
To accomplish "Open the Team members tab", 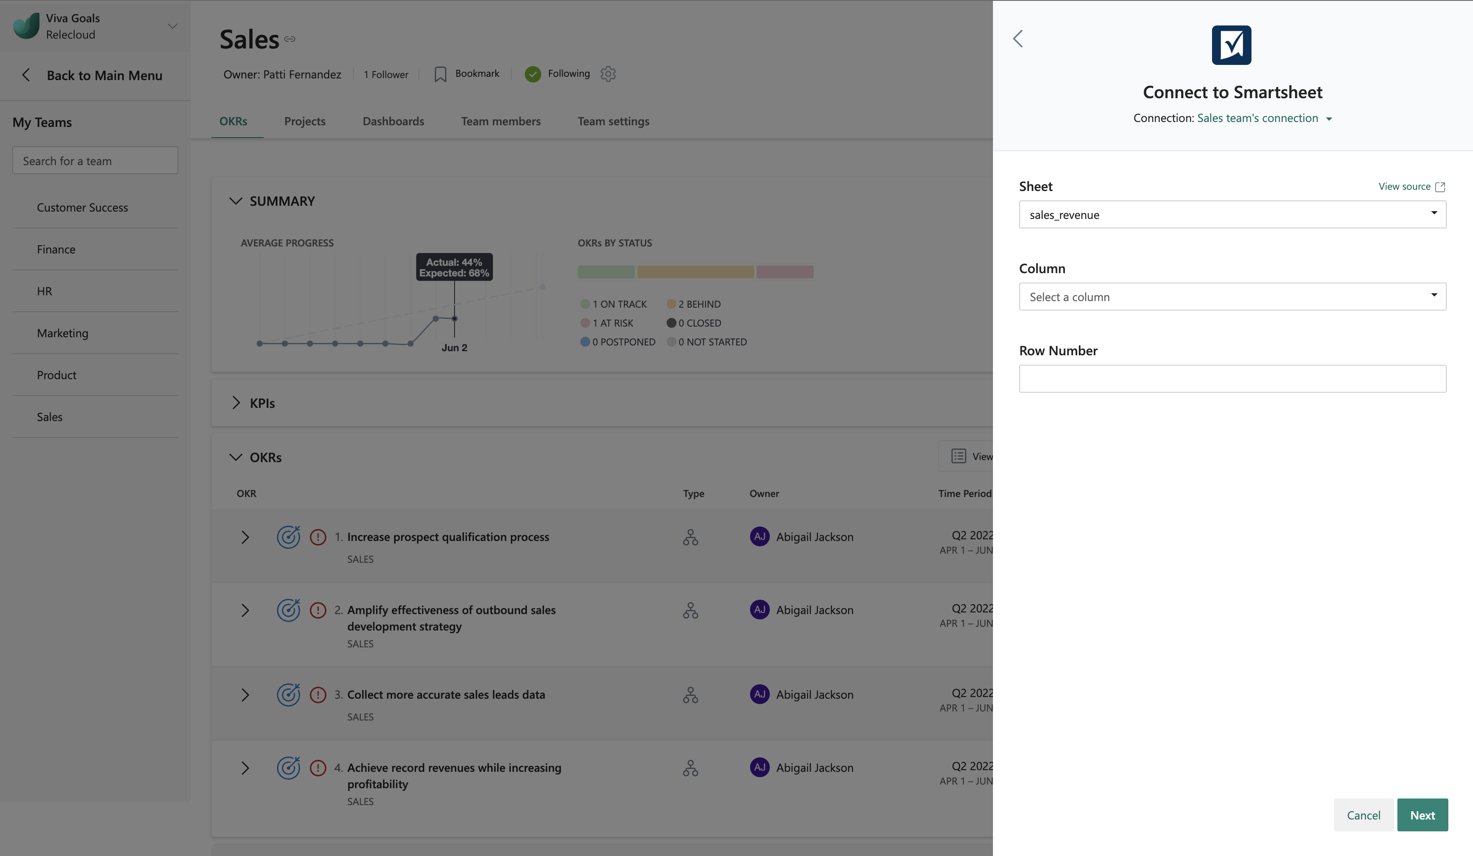I will click(500, 121).
